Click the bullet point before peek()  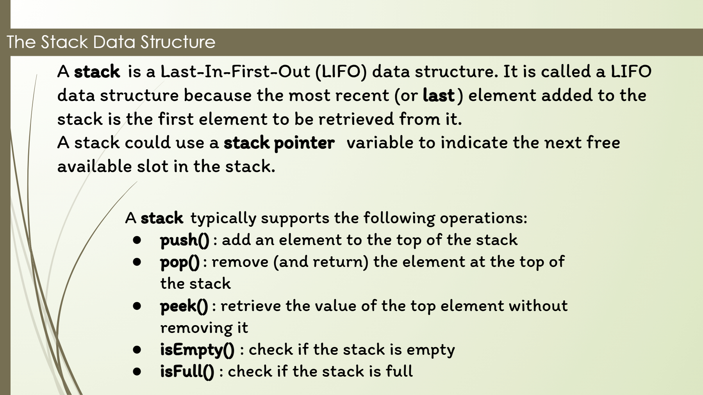[137, 306]
